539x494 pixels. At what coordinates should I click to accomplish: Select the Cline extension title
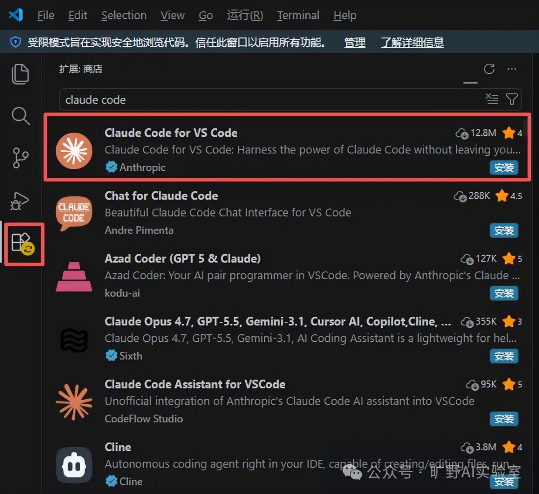point(118,447)
